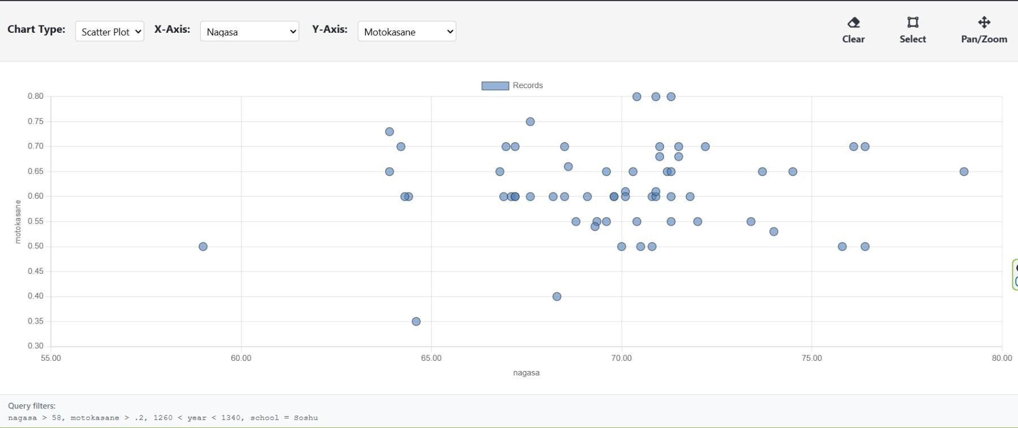Click the Pan/Zoom text label
The image size is (1018, 428).
pos(984,39)
